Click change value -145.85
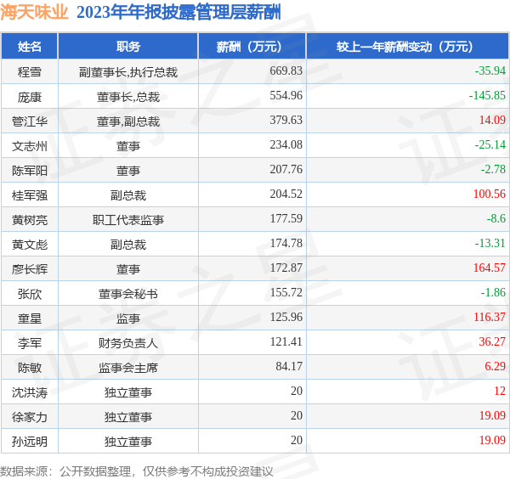 pos(487,95)
